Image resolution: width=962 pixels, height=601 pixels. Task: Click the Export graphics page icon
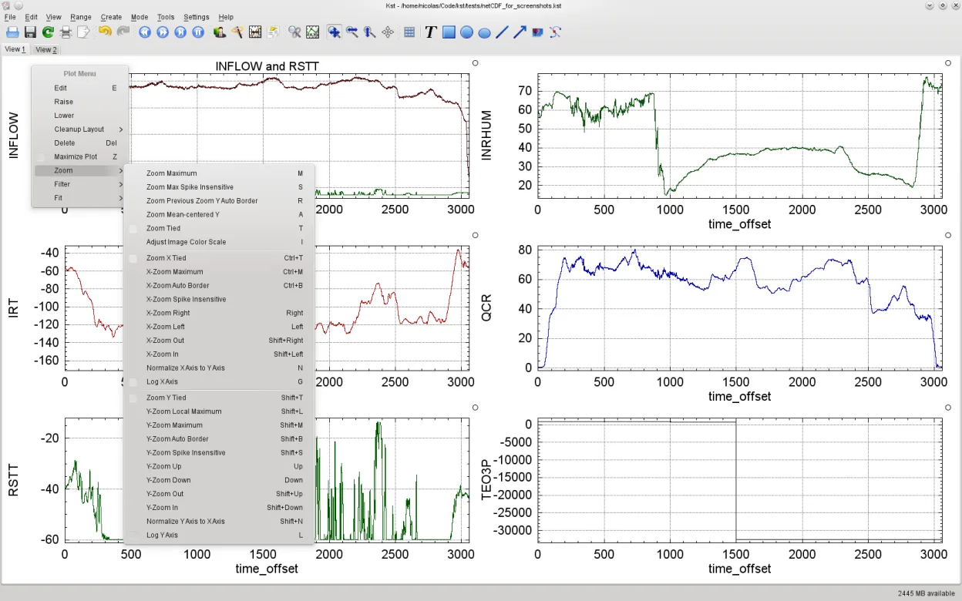coord(83,32)
